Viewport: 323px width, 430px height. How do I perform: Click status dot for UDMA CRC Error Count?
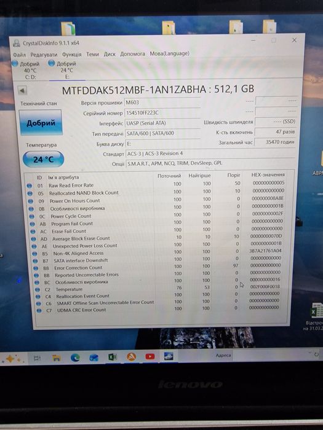pyautogui.click(x=39, y=310)
